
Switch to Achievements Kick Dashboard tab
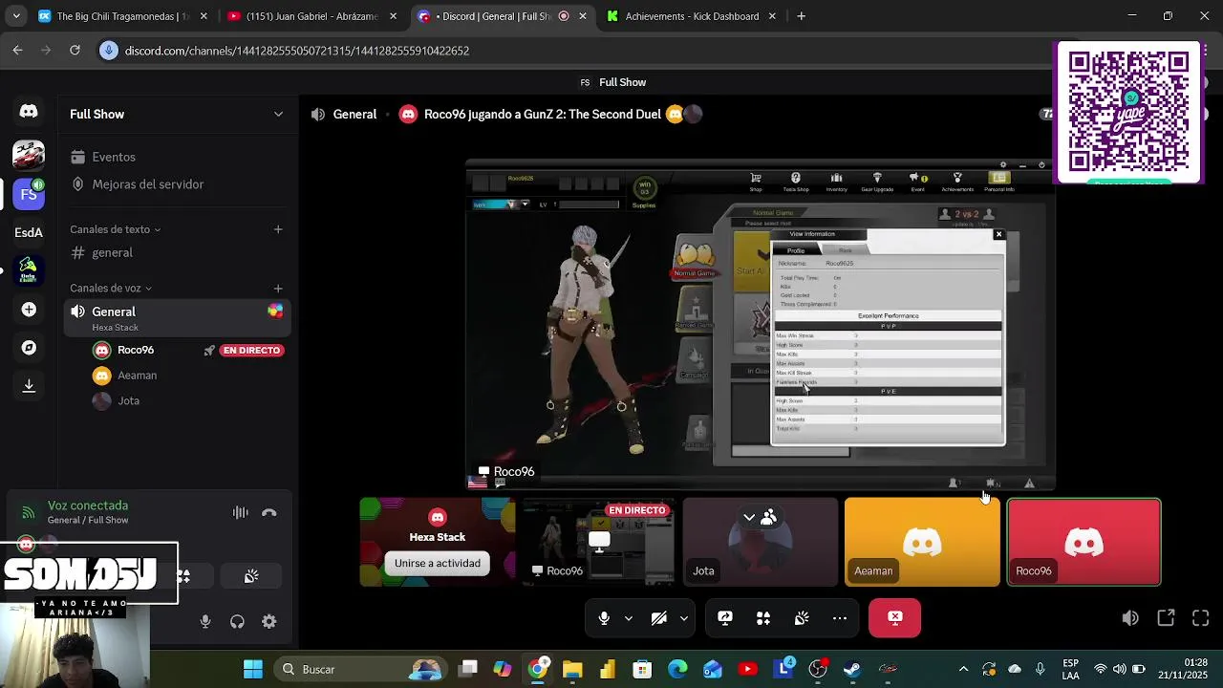[x=691, y=16]
